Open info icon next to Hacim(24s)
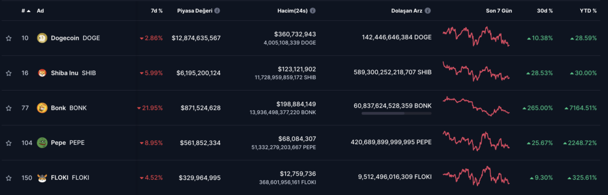This screenshot has height=195, width=608. (x=313, y=11)
